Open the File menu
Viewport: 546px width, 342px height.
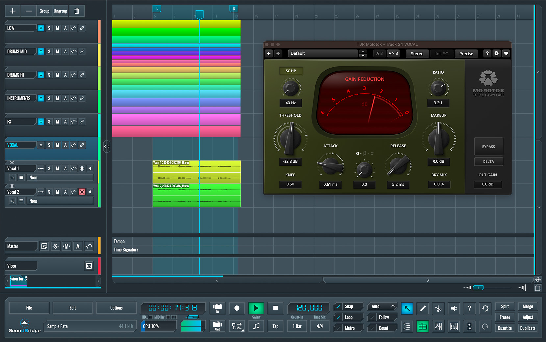(29, 308)
